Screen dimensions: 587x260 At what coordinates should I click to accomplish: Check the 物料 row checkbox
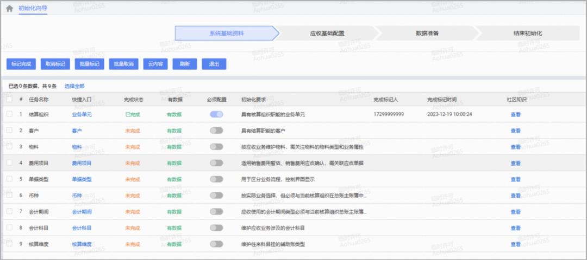point(9,147)
